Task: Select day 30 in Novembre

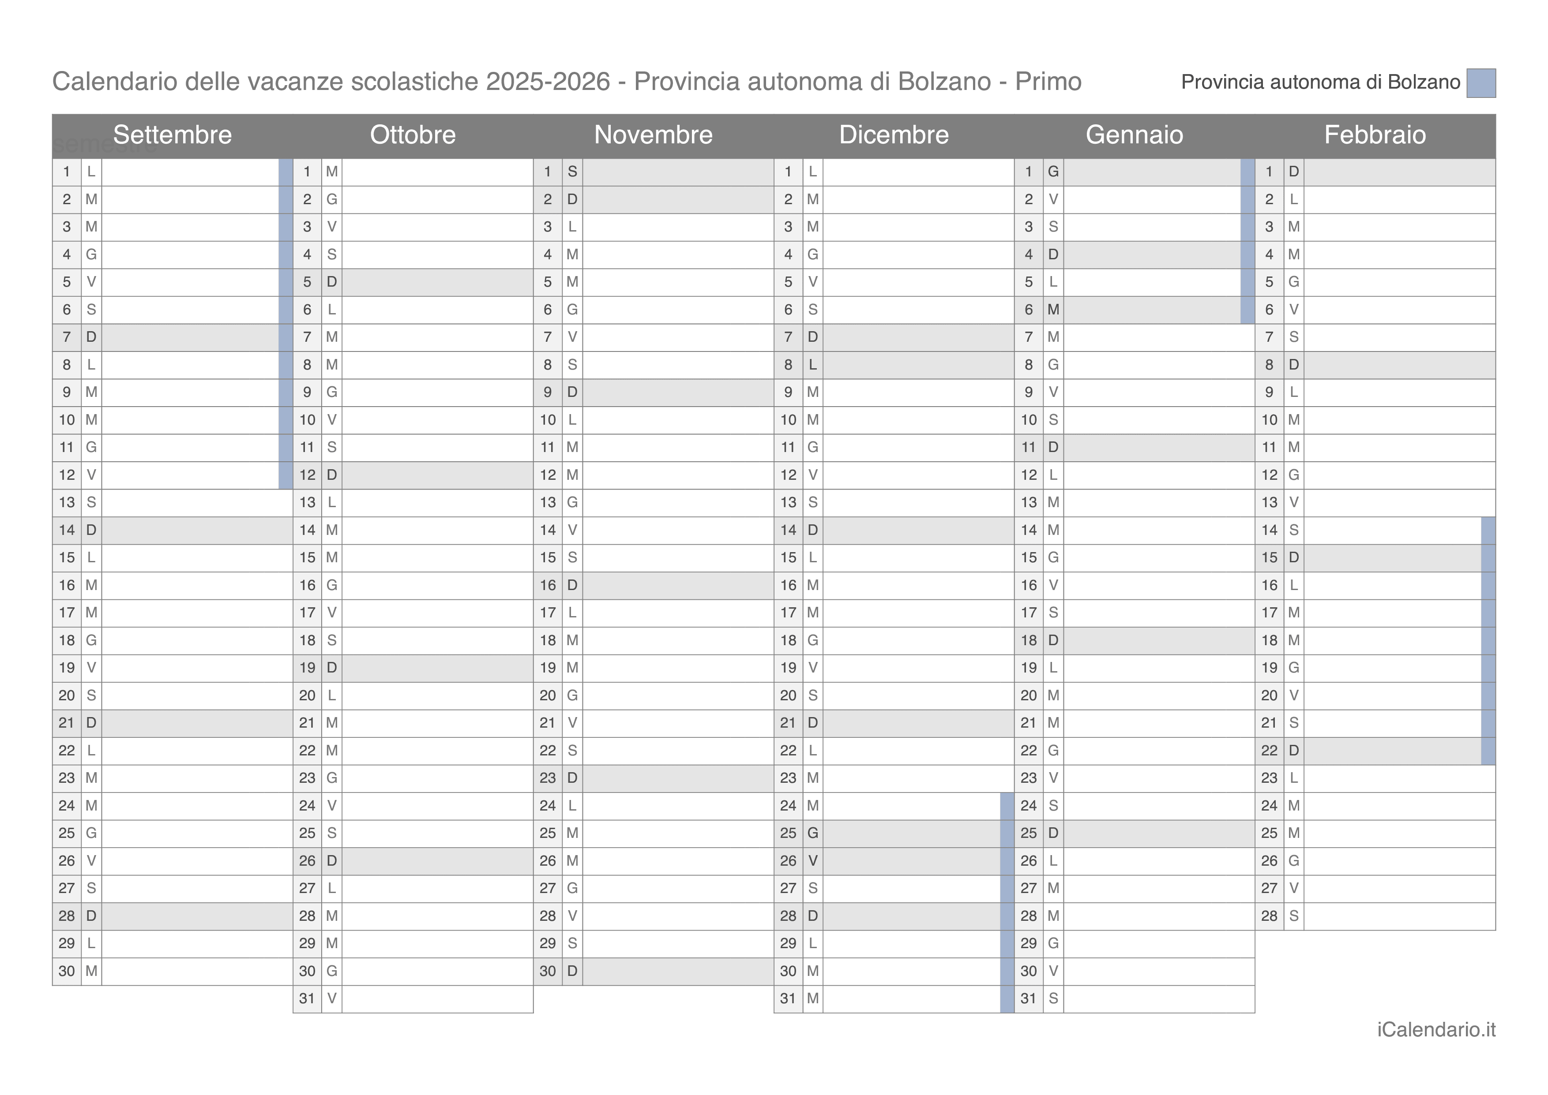Action: click(549, 972)
